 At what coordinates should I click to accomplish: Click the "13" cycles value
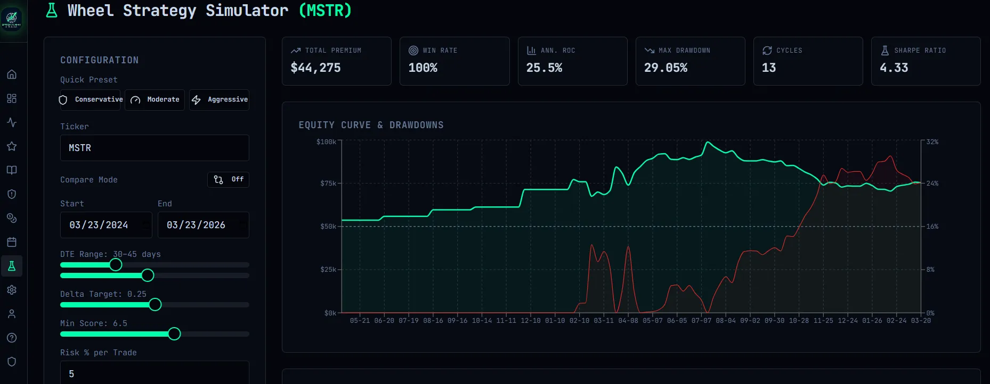click(x=769, y=68)
